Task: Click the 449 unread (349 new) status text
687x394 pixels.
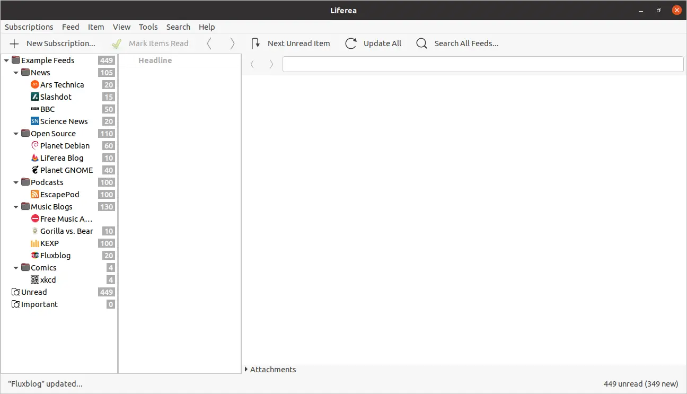Action: 641,383
